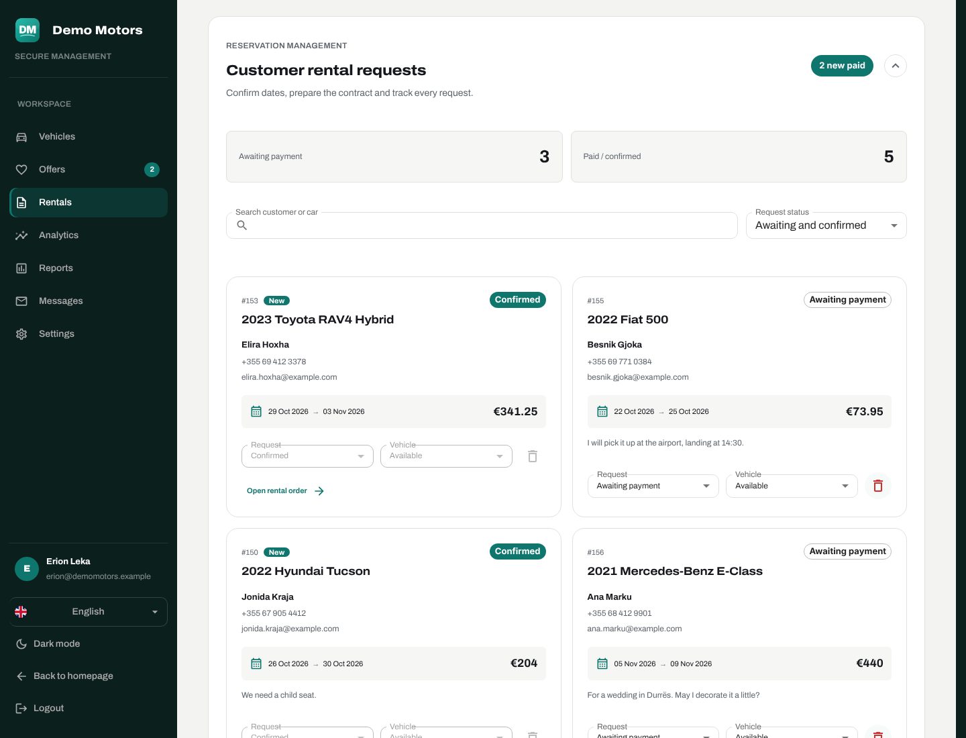Click the Demo Motors DM logo

click(28, 30)
